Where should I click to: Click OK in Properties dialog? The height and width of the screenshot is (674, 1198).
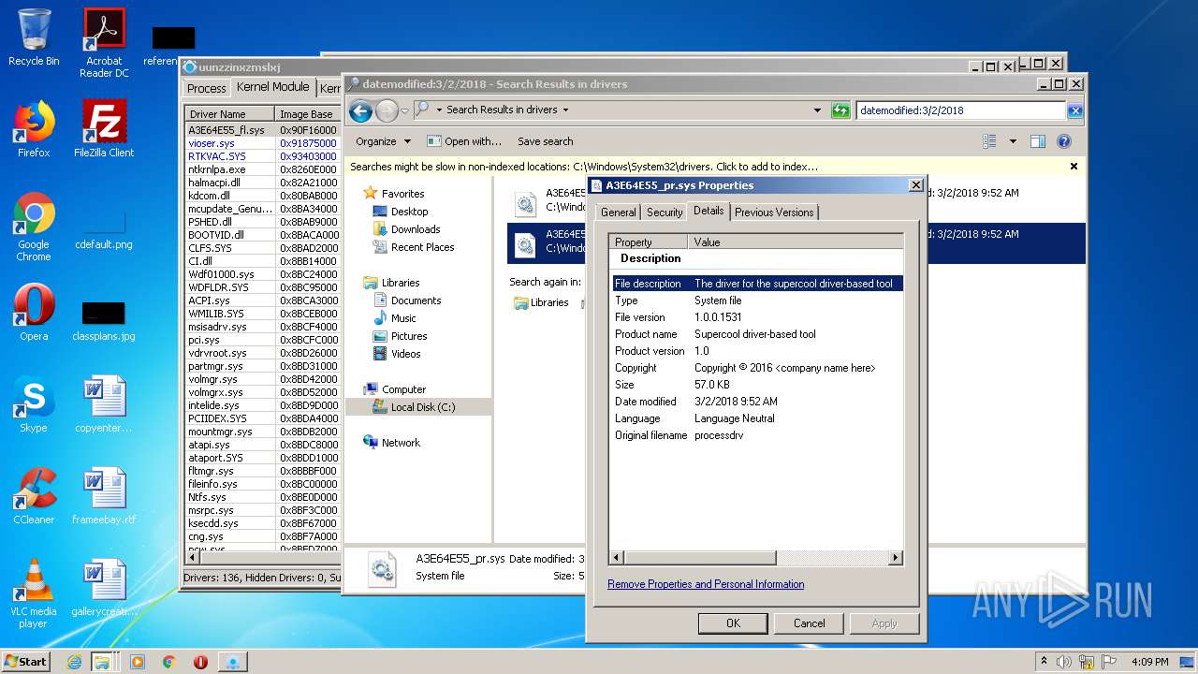coord(733,623)
